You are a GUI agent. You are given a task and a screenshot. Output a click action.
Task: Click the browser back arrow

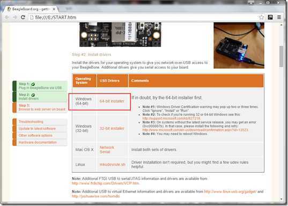[8, 17]
